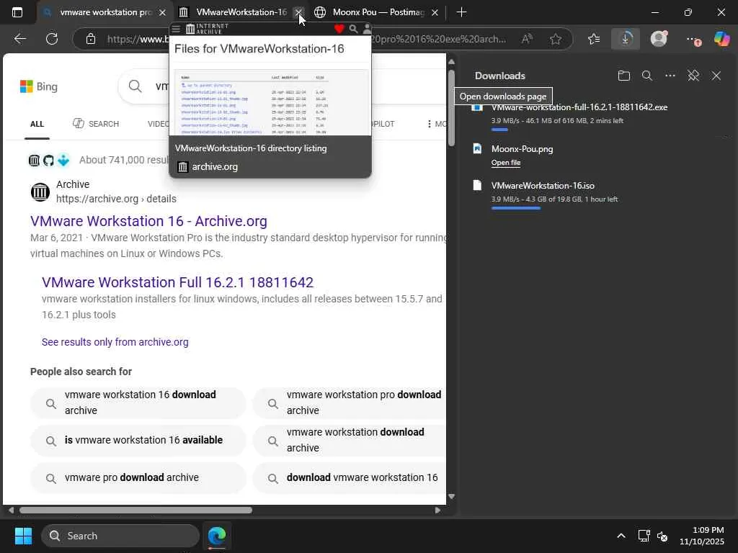The width and height of the screenshot is (738, 553).
Task: Pin the Downloads panel
Action: point(693,76)
